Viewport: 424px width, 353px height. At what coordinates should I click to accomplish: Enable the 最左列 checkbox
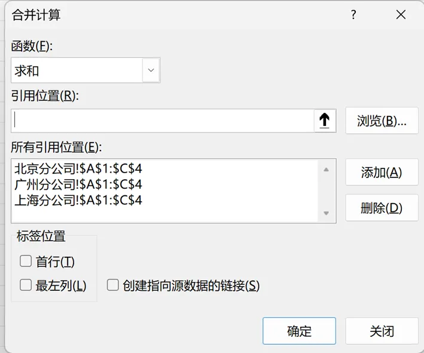pos(26,286)
